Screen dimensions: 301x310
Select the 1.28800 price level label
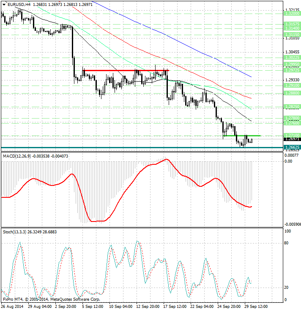point(292,93)
